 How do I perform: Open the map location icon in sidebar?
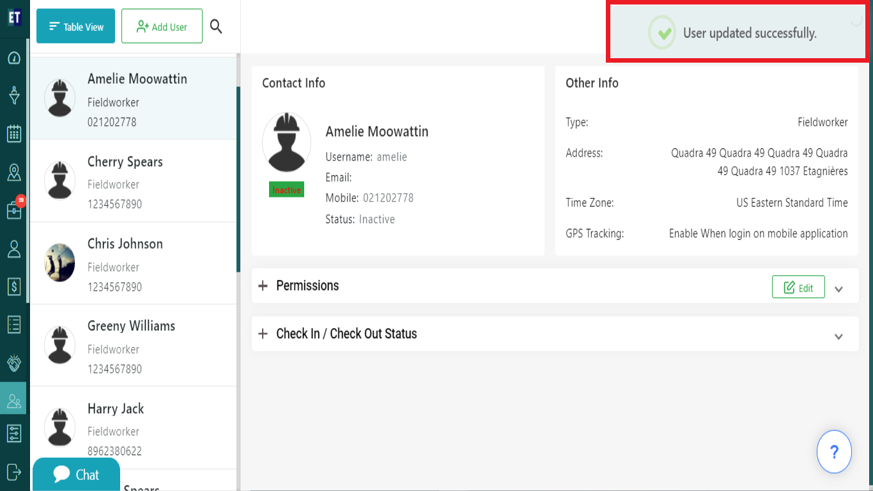click(x=14, y=172)
